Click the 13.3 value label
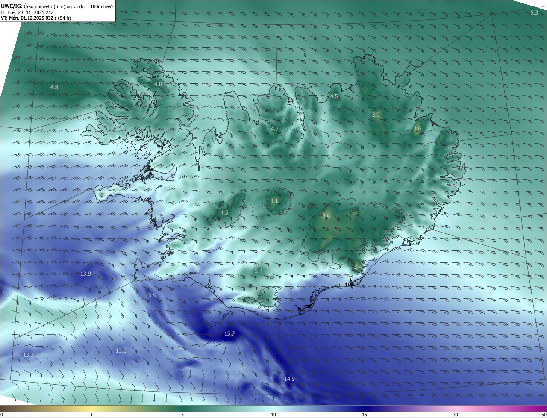 (x=28, y=355)
